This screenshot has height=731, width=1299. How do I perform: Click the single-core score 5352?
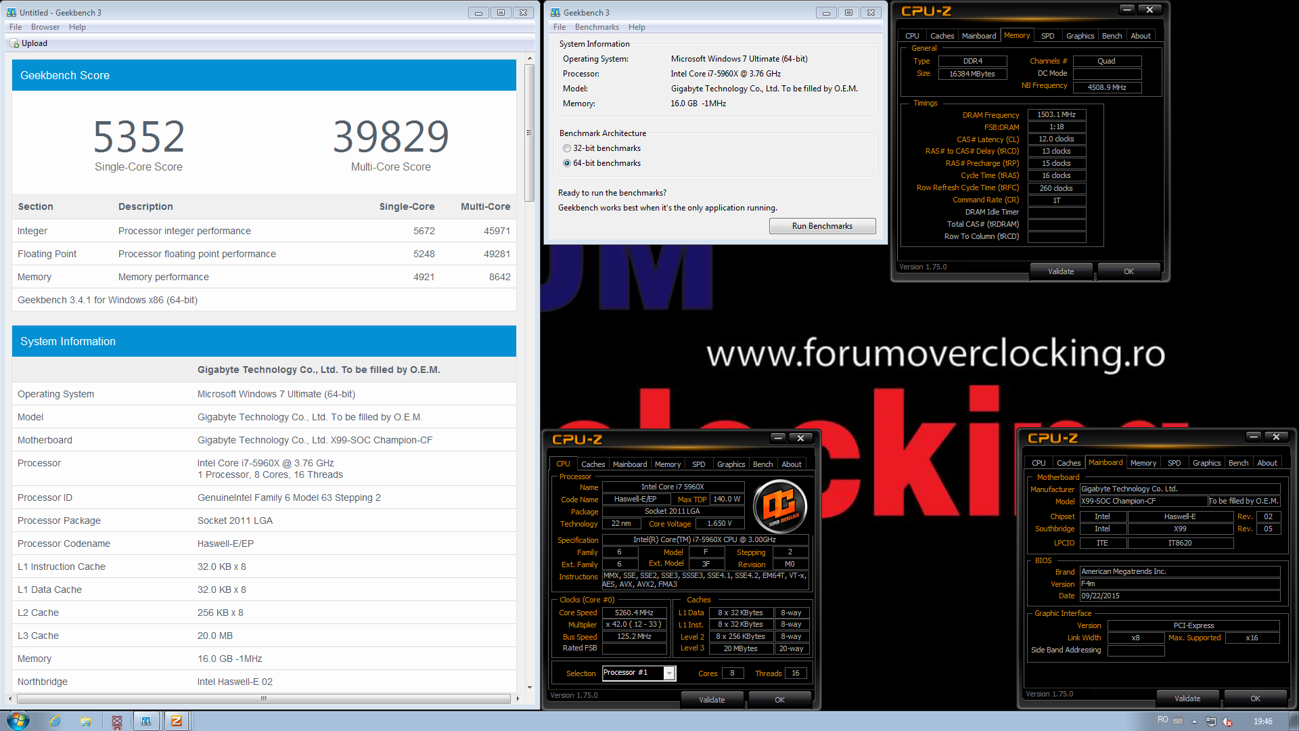point(139,136)
